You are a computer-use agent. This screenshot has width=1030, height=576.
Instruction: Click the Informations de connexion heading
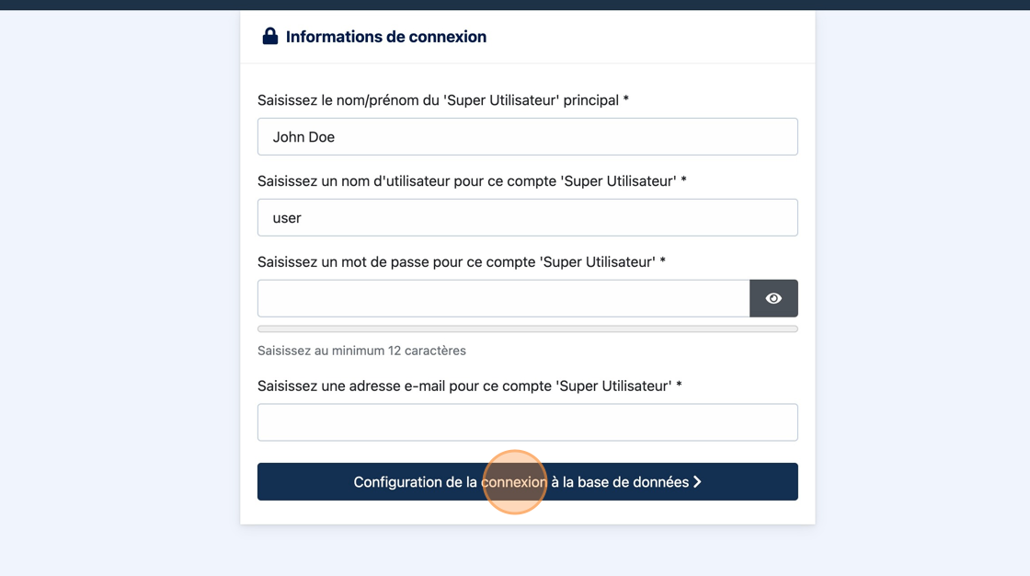[x=385, y=37]
